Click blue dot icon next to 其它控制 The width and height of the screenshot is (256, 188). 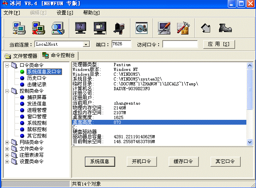point(22,136)
